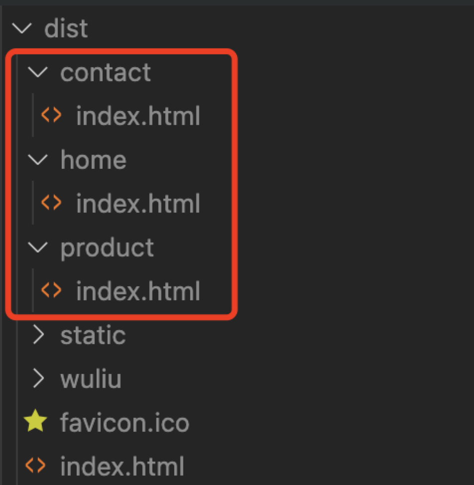Click the HTML icon beside product's index.html
The width and height of the screenshot is (474, 485).
[50, 290]
